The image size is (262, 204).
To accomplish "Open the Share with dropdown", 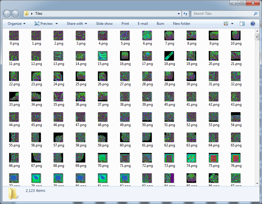I will 77,24.
